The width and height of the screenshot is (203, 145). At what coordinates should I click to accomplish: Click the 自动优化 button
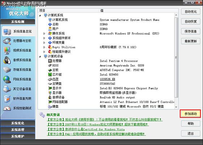coord(191,12)
